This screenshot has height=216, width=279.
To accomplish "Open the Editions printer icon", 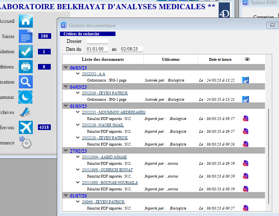I will pyautogui.click(x=26, y=67).
